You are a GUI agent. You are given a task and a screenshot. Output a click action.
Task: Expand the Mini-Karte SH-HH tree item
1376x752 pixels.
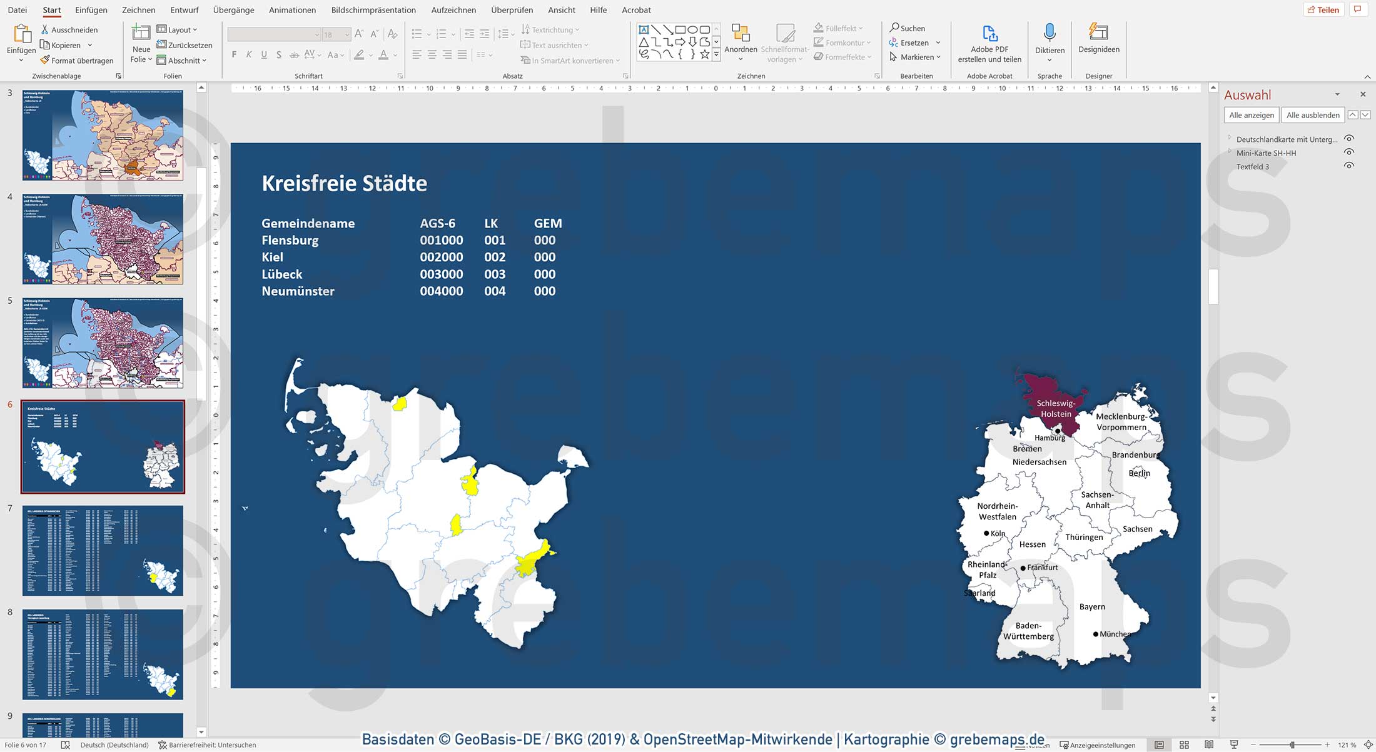coord(1231,153)
